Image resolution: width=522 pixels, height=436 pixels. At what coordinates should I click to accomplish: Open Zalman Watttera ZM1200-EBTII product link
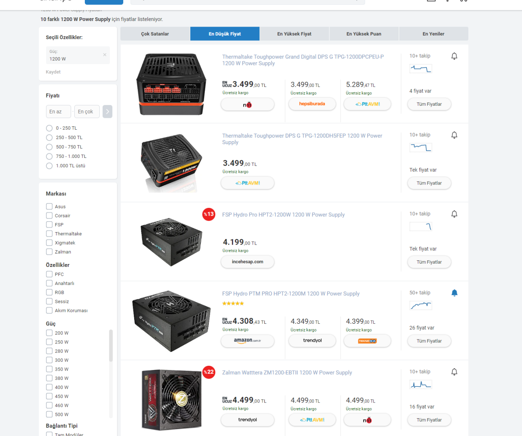(287, 373)
